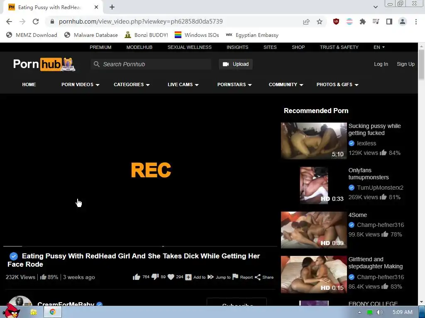View site information via the padlock icon
This screenshot has height=318, width=425.
coord(52,22)
